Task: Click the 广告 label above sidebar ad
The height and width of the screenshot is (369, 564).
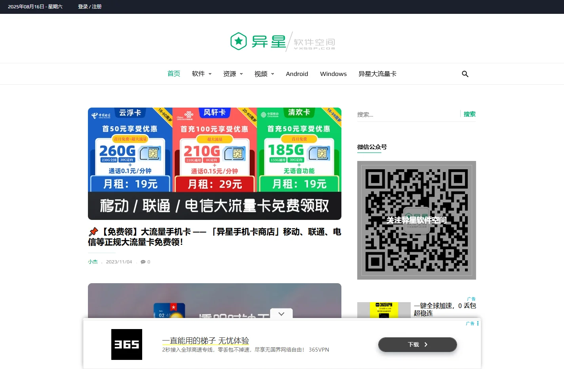Action: [x=471, y=299]
